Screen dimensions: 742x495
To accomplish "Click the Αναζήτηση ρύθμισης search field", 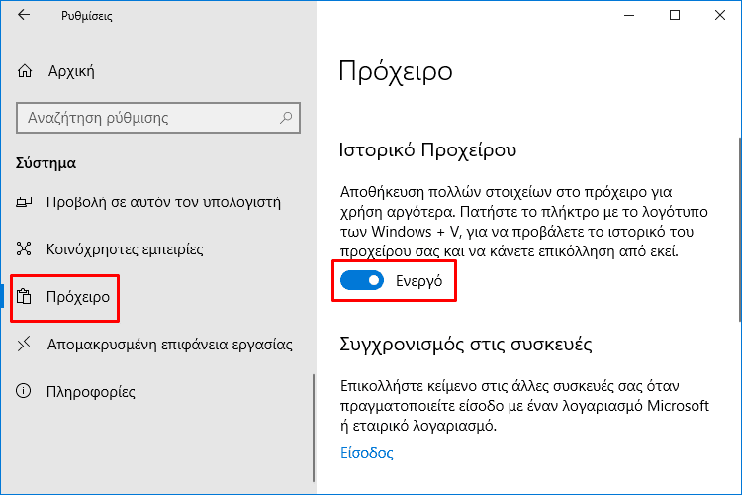I will click(x=158, y=118).
